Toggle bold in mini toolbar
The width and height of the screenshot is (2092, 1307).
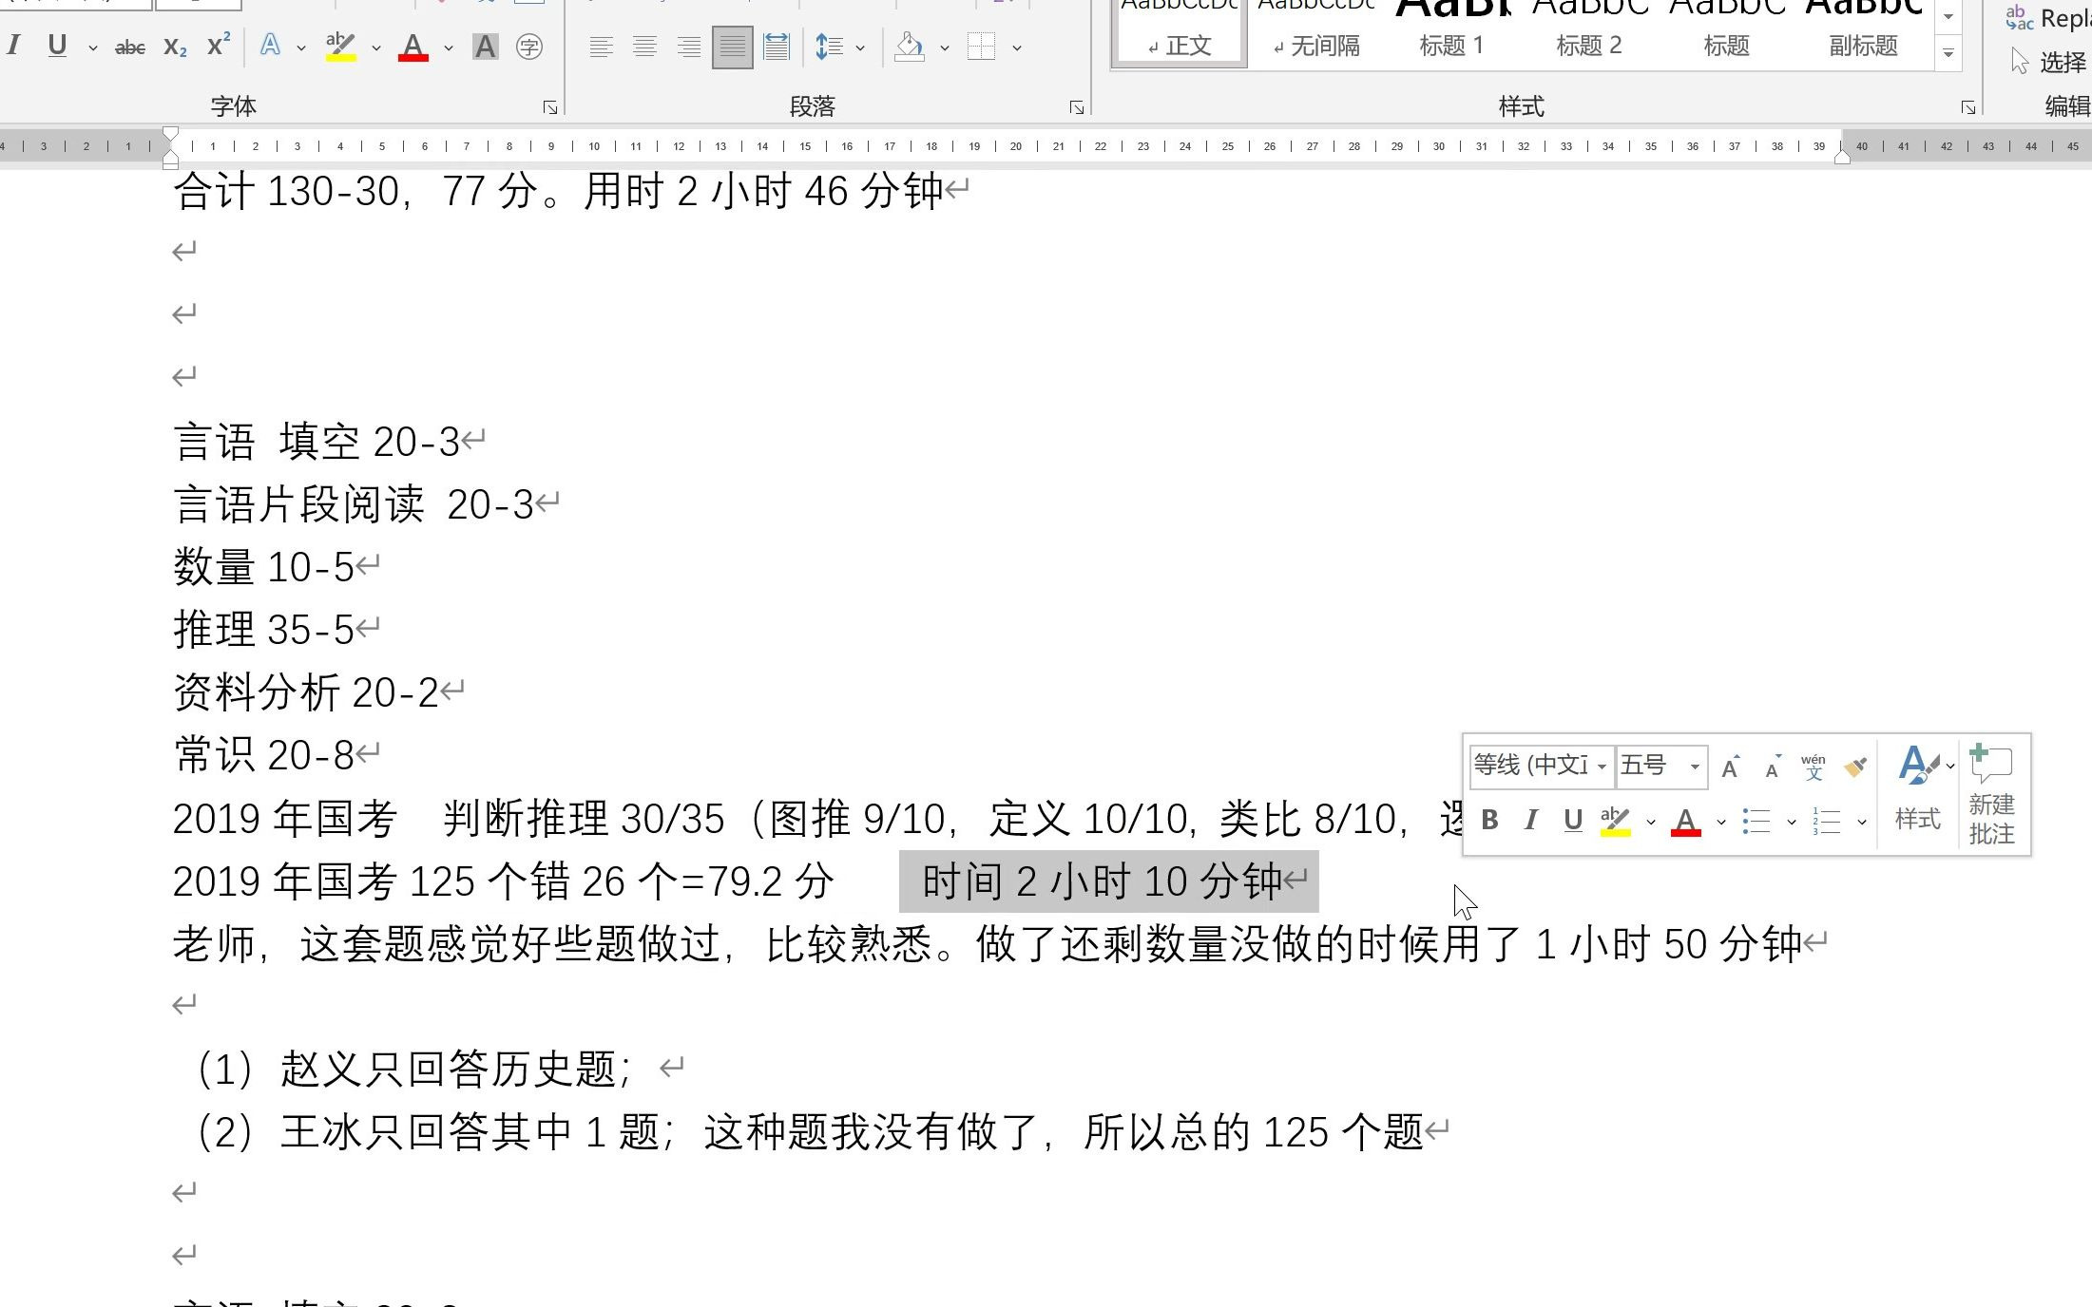pos(1489,821)
